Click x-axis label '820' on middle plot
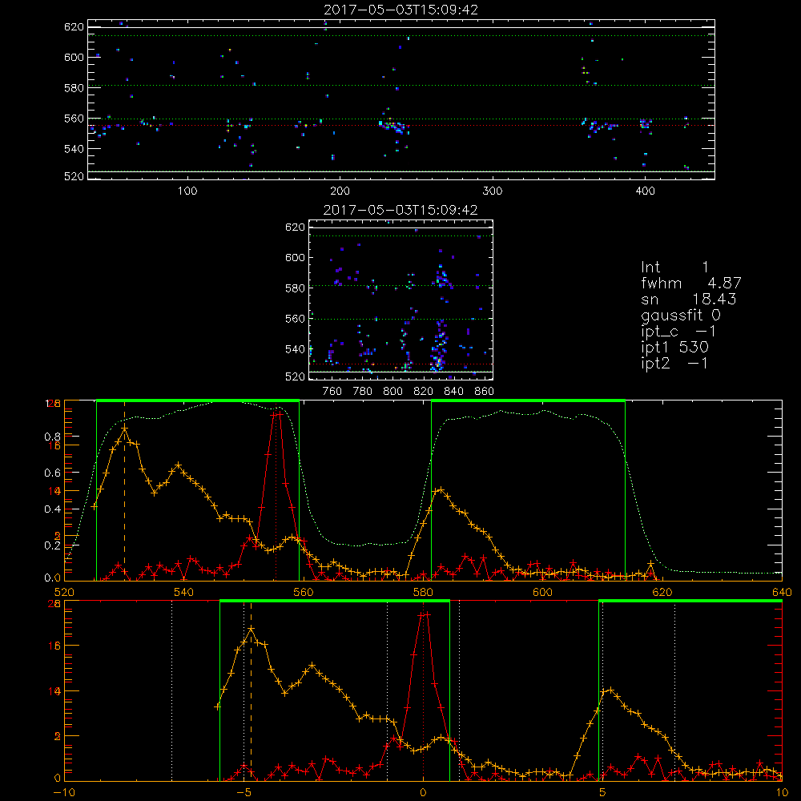Viewport: 801px width, 801px height. 424,392
